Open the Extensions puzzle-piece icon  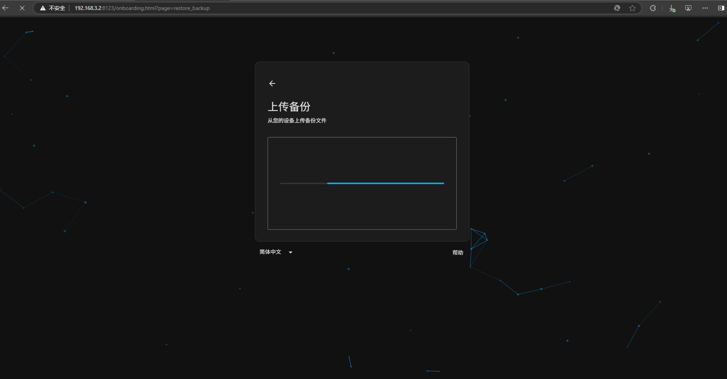(653, 8)
